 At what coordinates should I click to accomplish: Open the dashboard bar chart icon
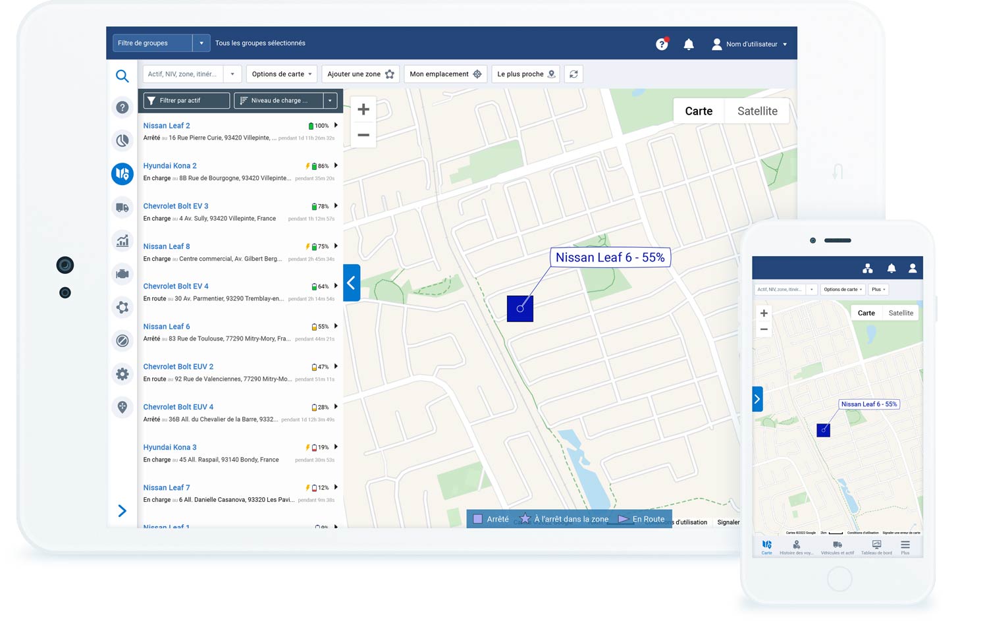coord(122,240)
